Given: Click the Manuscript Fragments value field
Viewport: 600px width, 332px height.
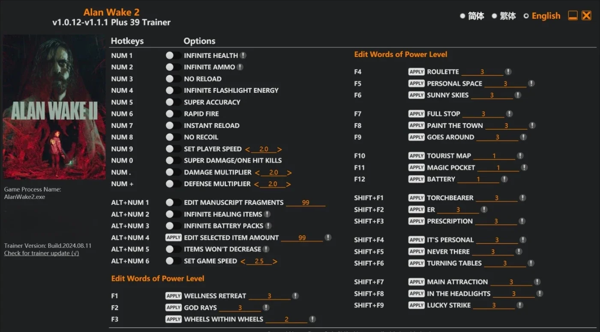Looking at the screenshot, I should (x=306, y=202).
